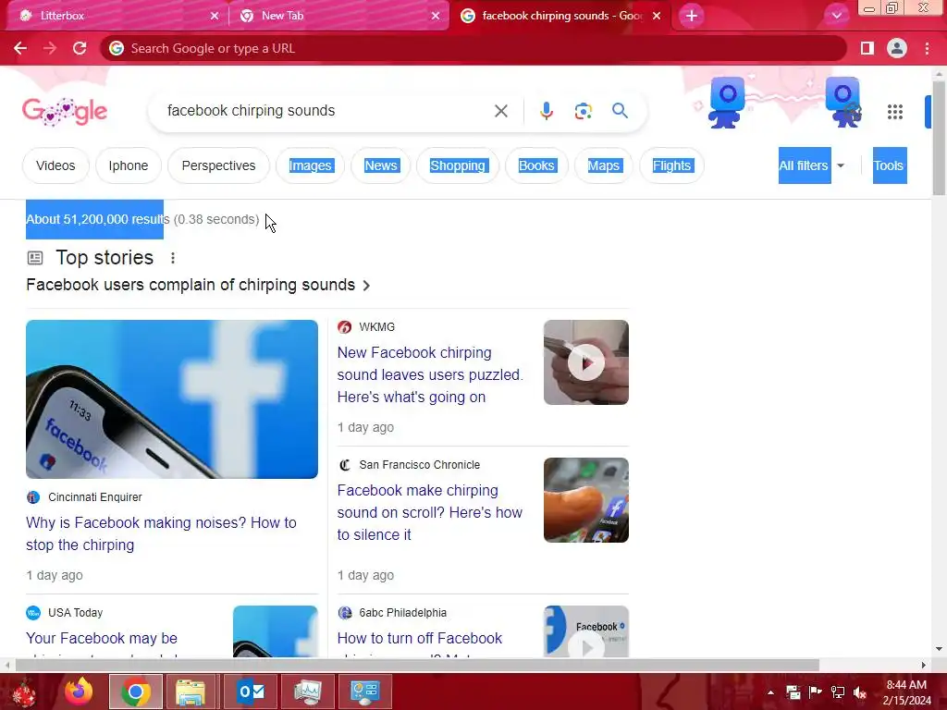947x710 pixels.
Task: Open Outlook from the taskbar
Action: [251, 692]
